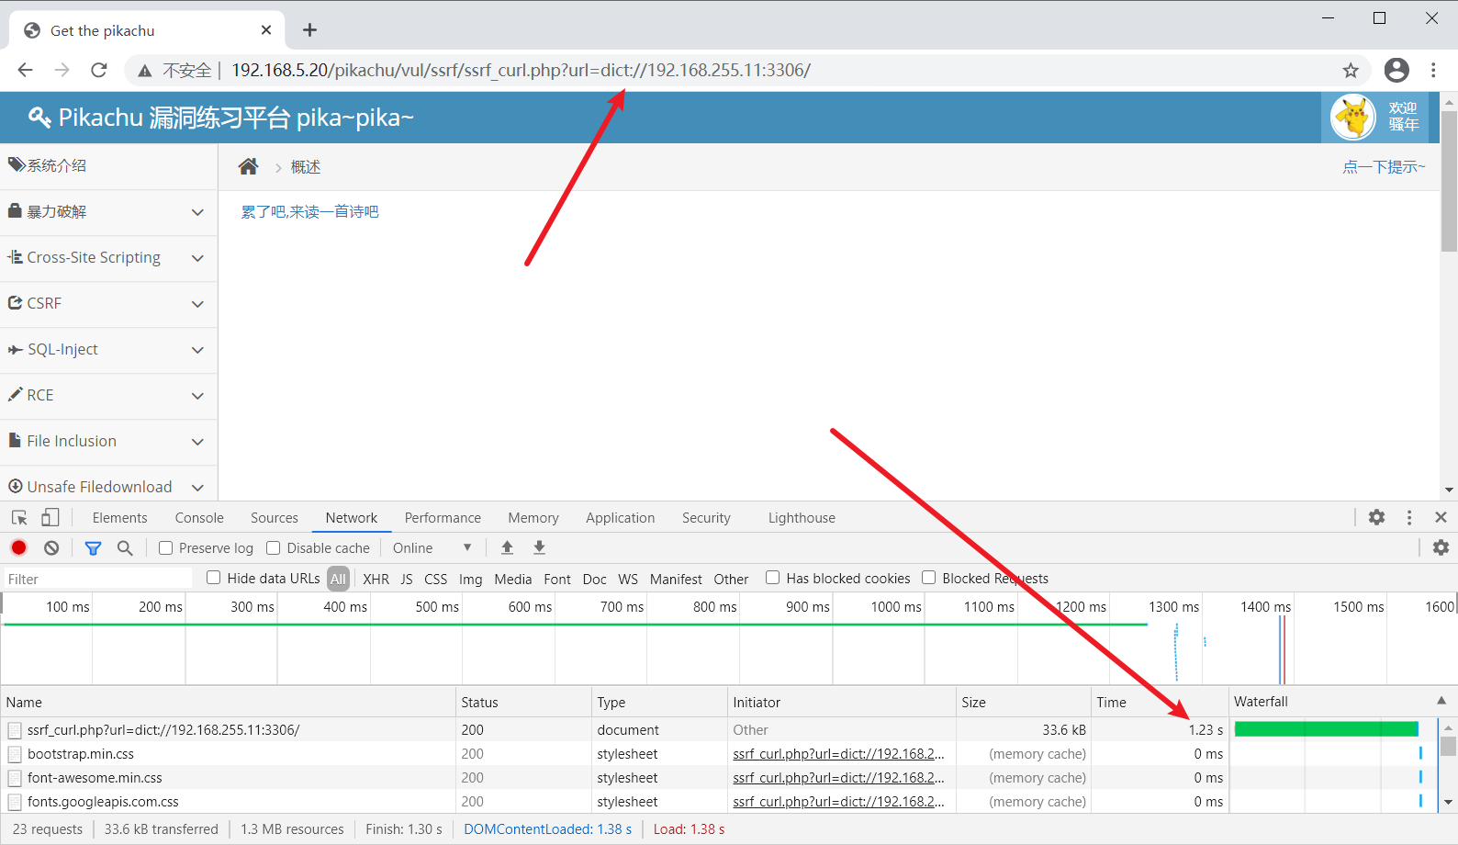The width and height of the screenshot is (1458, 845).
Task: Export HAR file with download arrow
Action: pyautogui.click(x=540, y=547)
